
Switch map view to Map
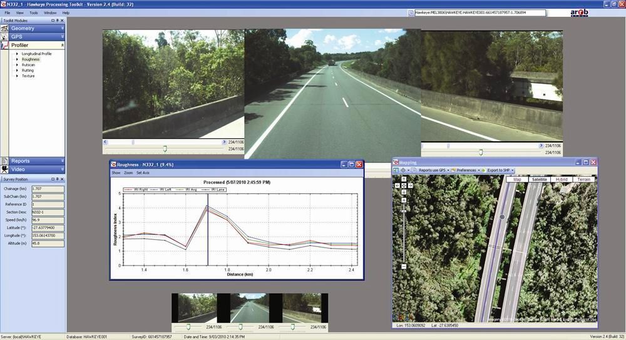[x=517, y=179]
